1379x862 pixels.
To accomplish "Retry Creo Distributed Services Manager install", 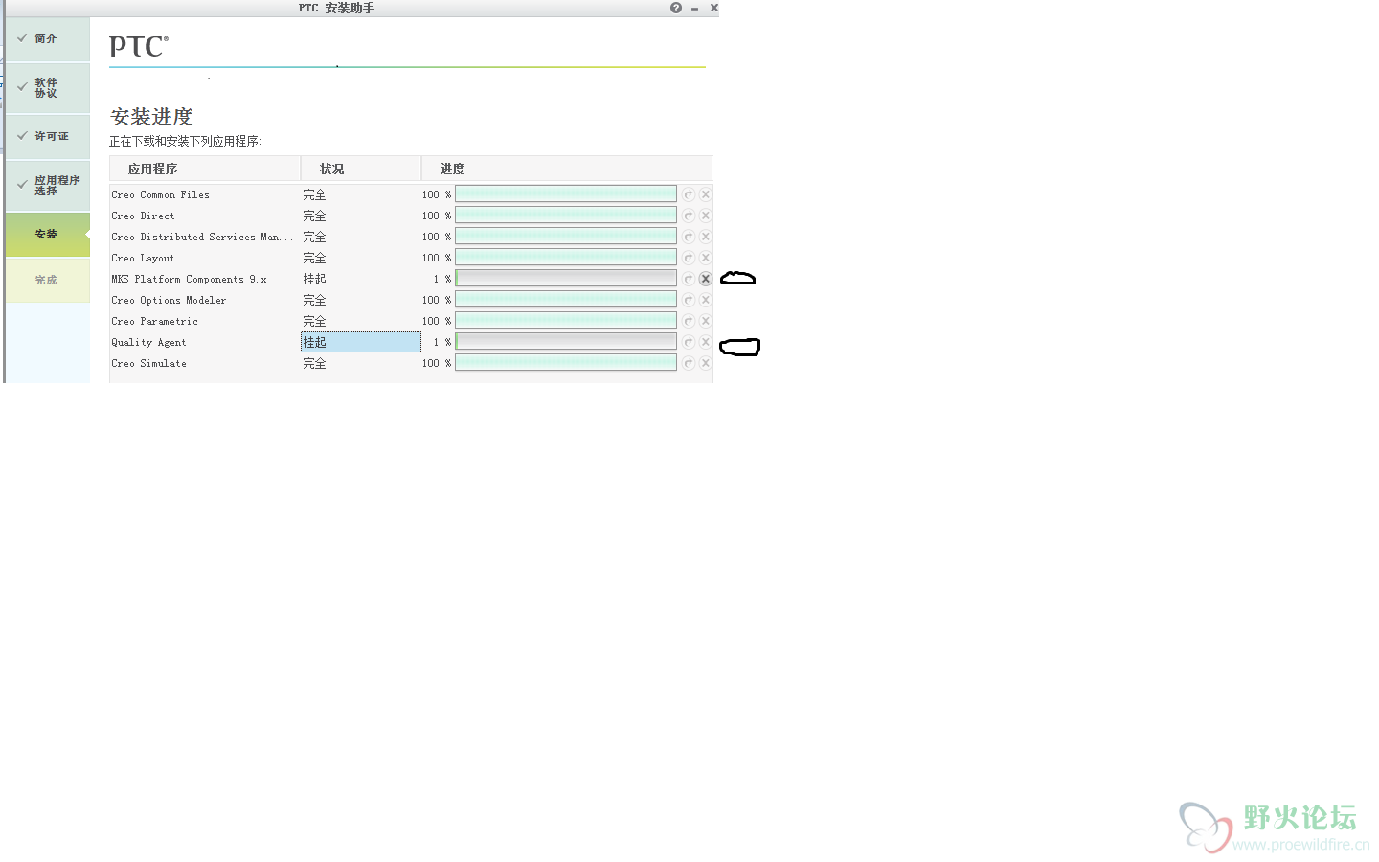I will point(689,237).
